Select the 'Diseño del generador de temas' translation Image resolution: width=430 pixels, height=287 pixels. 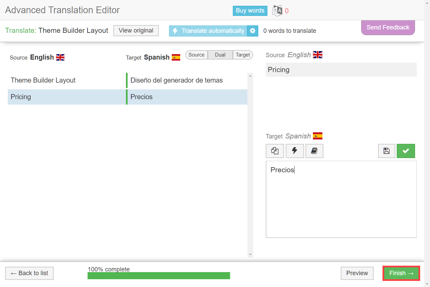click(187, 81)
